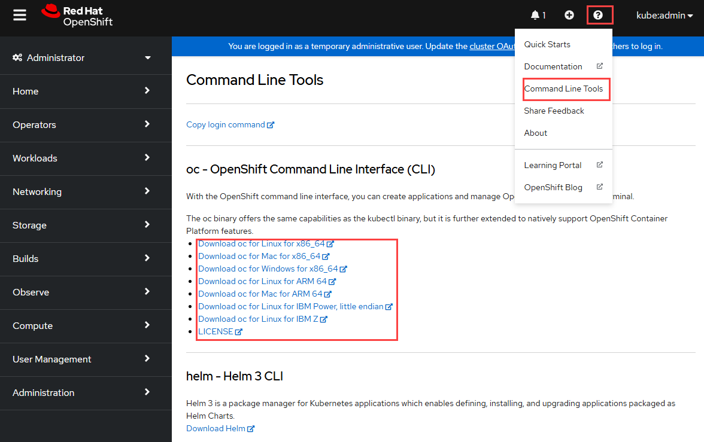This screenshot has width=704, height=442.
Task: Open the help question mark menu
Action: click(x=599, y=14)
